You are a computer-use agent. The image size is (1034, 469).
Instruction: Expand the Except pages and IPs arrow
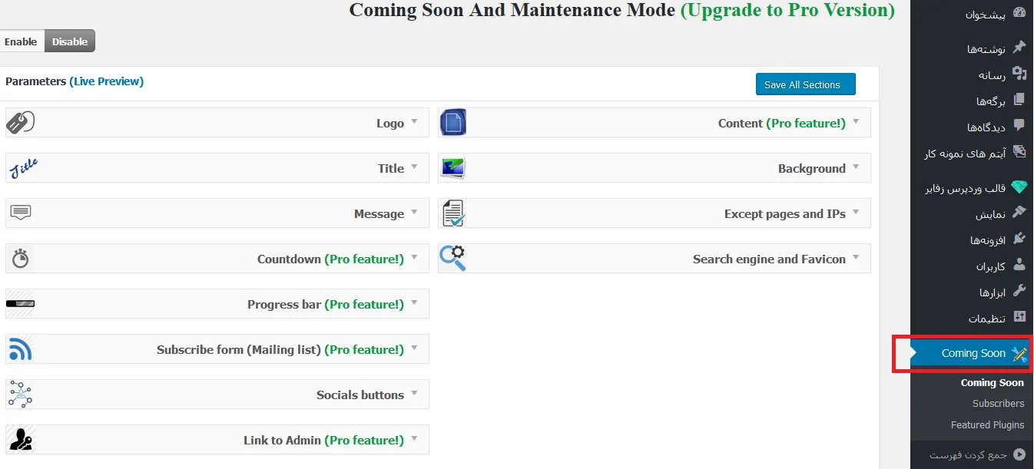[x=856, y=212]
